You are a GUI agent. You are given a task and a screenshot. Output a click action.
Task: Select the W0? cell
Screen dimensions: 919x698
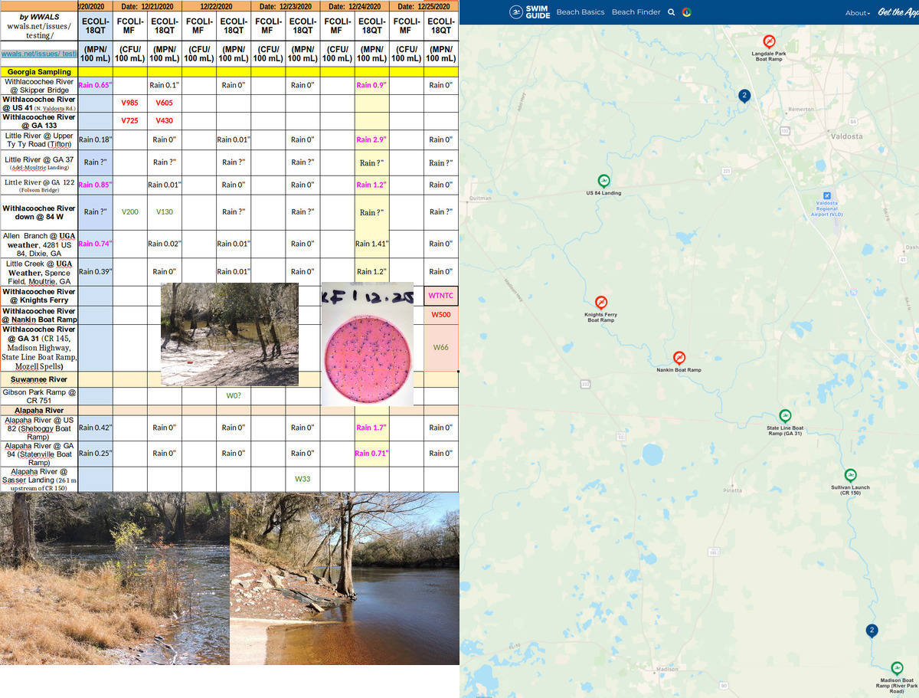pyautogui.click(x=234, y=396)
